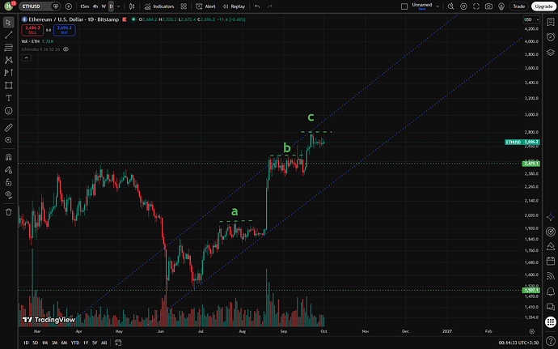558x349 pixels.
Task: Open the object tree layers panel
Action: pos(551,53)
